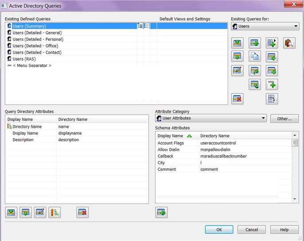Viewport: 304px width, 241px height.
Task: Click the Other... button
Action: (285, 119)
